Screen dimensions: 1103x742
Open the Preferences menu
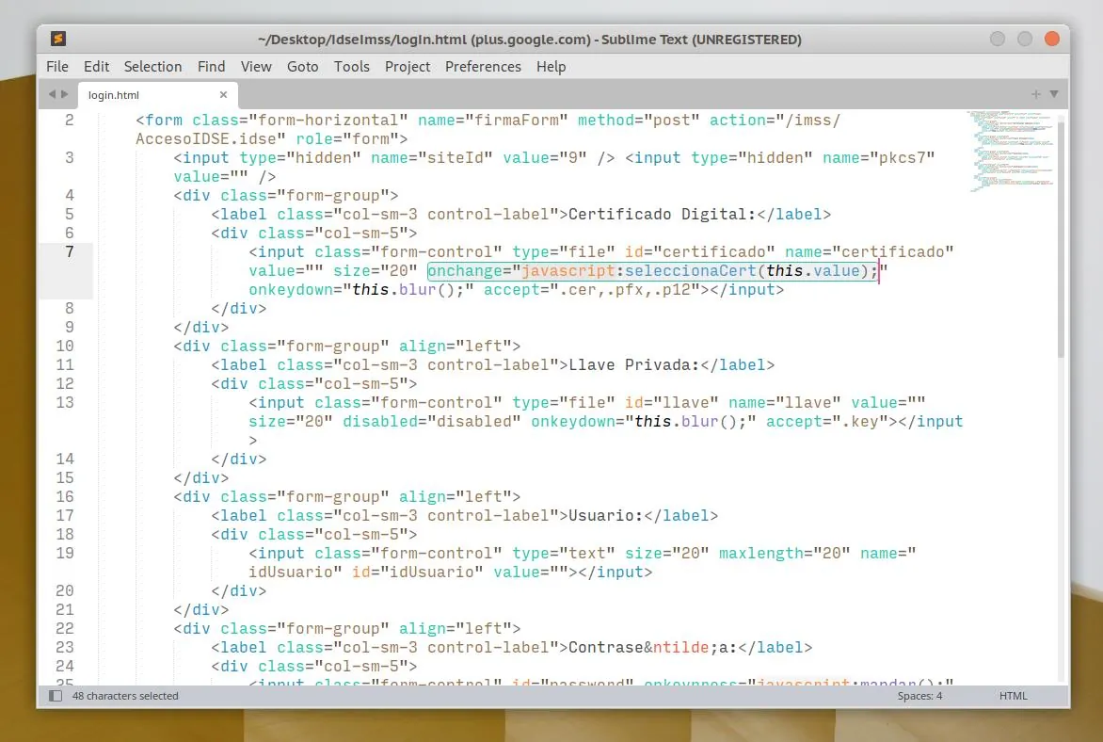(x=483, y=67)
